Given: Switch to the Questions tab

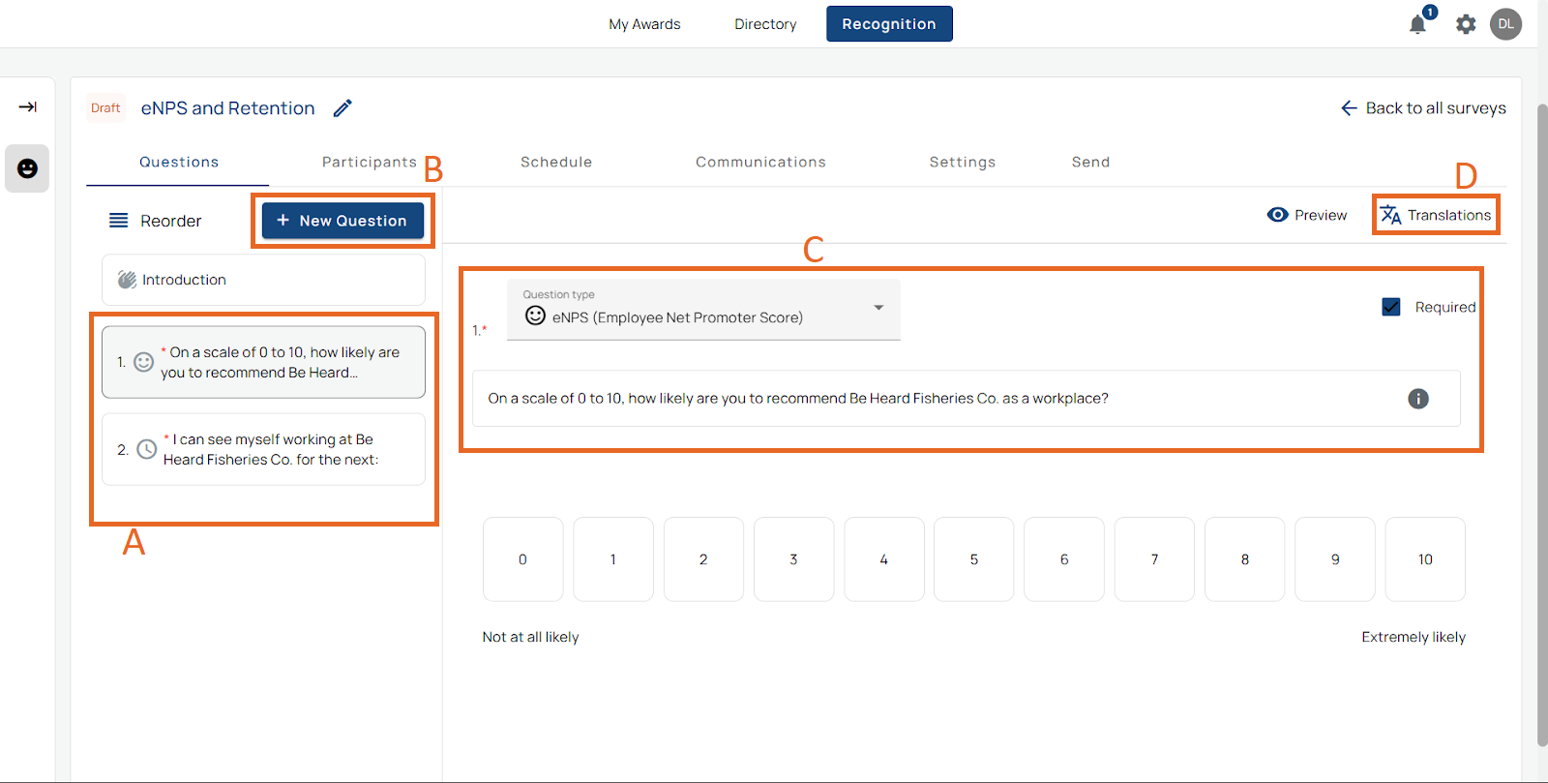Looking at the screenshot, I should pyautogui.click(x=179, y=163).
